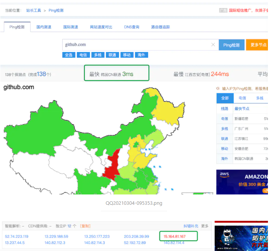Toggle the 联通 node filter
The height and width of the screenshot is (251, 271).
(x=112, y=55)
